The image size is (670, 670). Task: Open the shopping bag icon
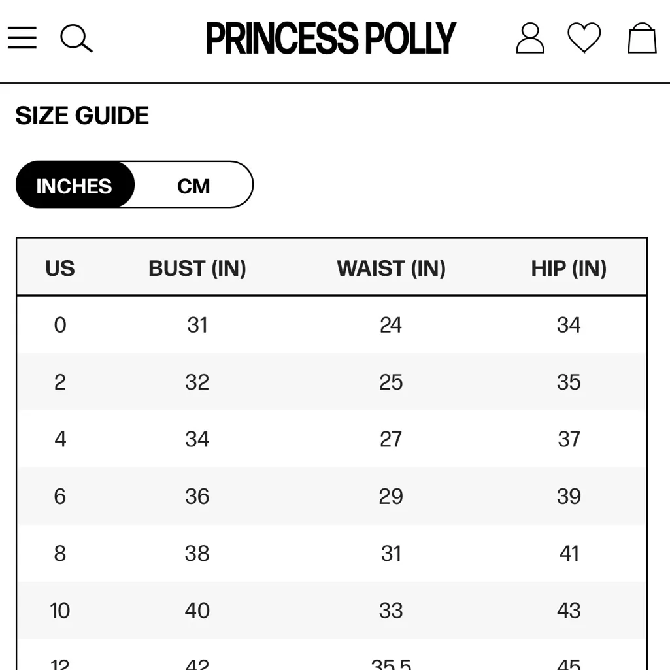642,38
